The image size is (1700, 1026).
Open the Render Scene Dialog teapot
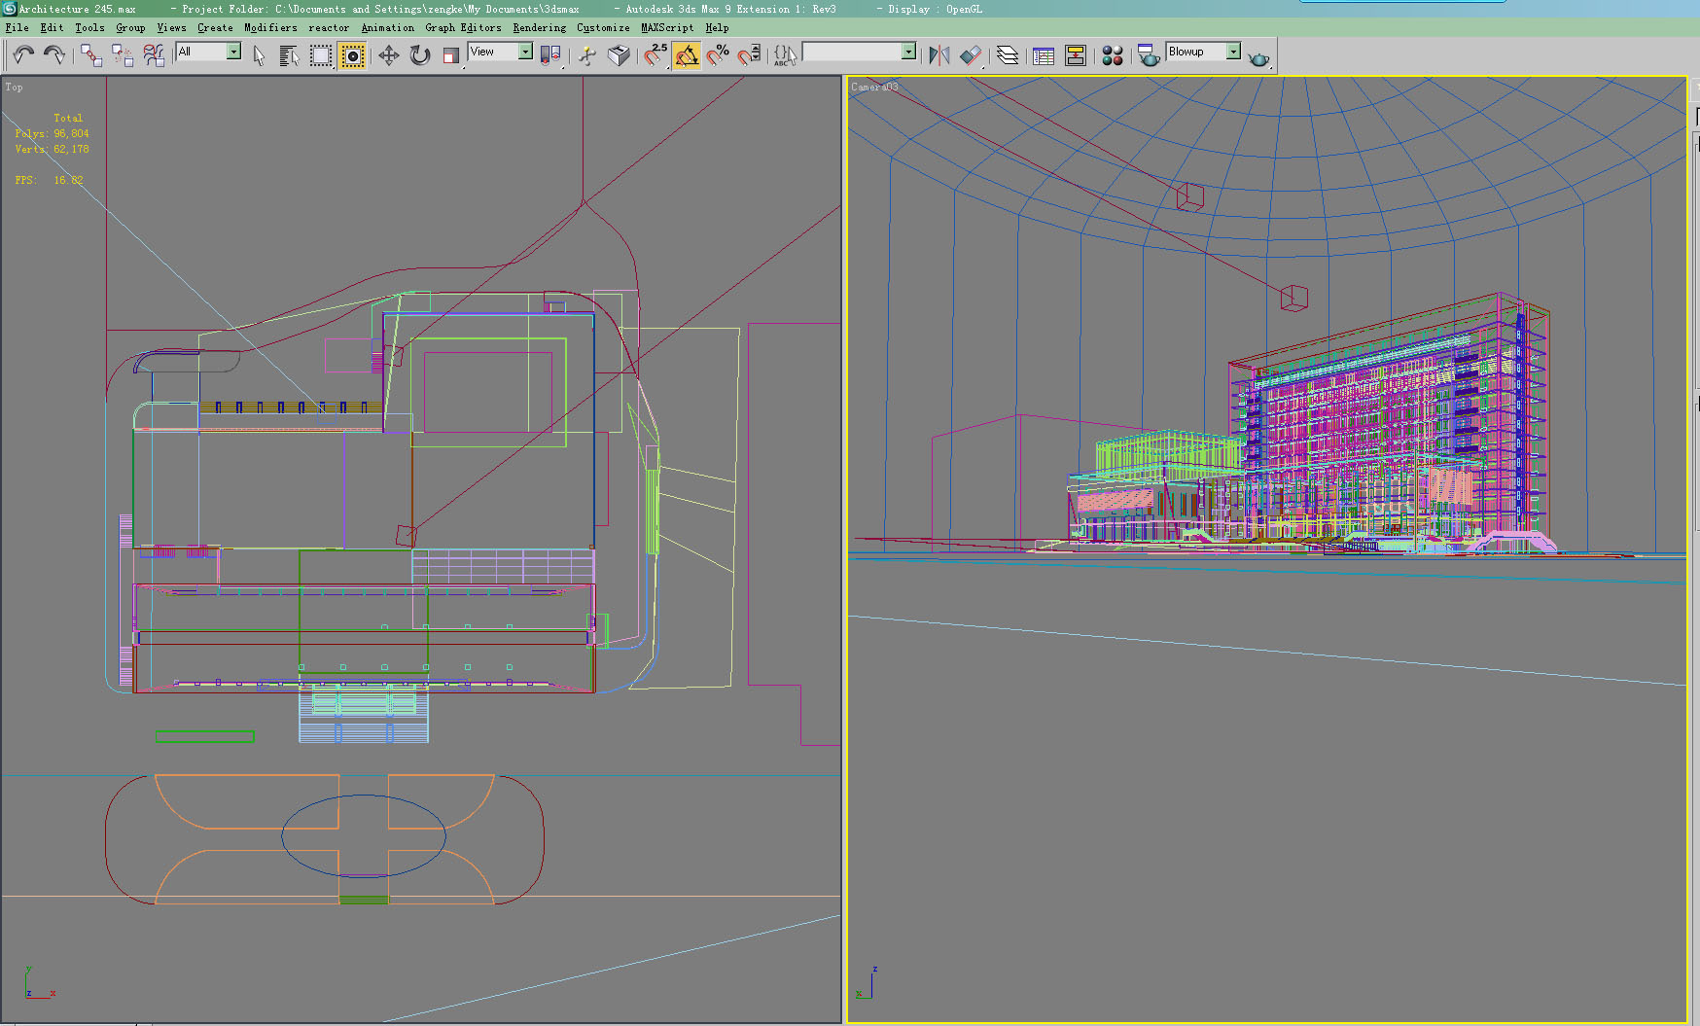pos(1149,55)
